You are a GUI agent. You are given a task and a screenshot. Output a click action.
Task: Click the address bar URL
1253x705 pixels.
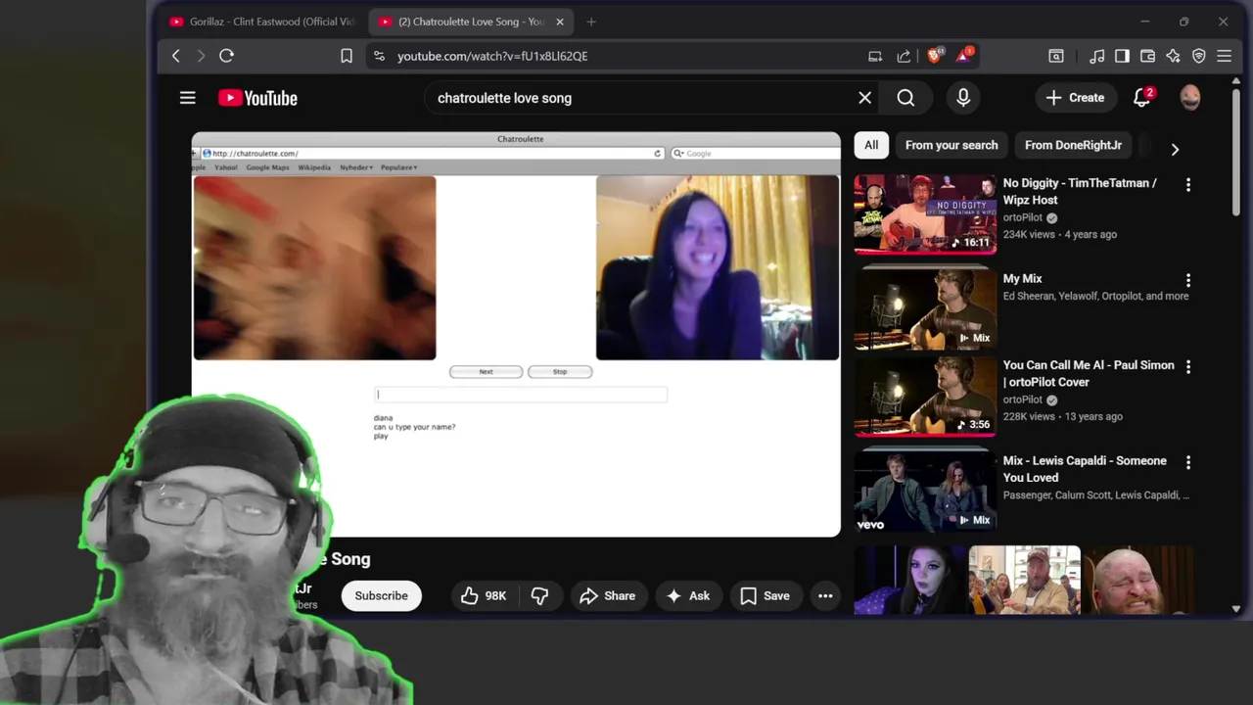492,56
